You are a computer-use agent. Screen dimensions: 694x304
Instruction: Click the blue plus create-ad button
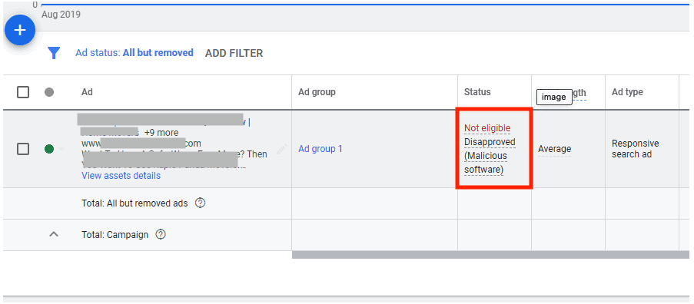click(20, 30)
